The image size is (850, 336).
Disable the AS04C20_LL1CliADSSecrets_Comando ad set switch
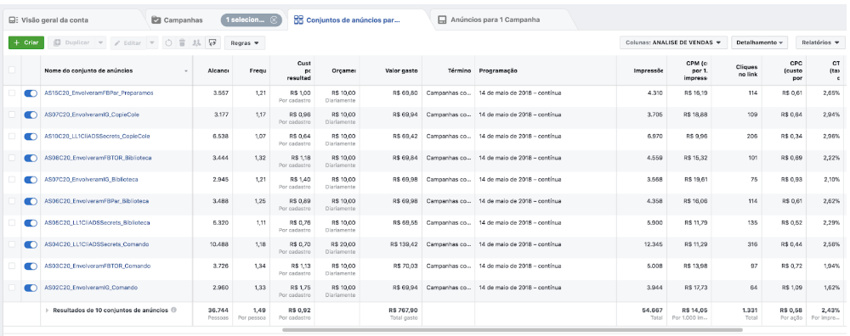click(31, 244)
